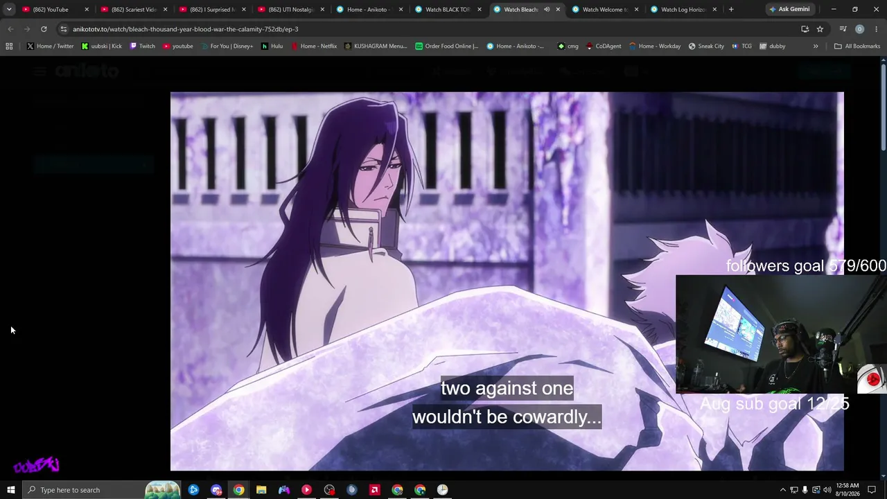Expand the bookmarks bar overflow chevron
Image resolution: width=887 pixels, height=499 pixels.
(x=816, y=46)
